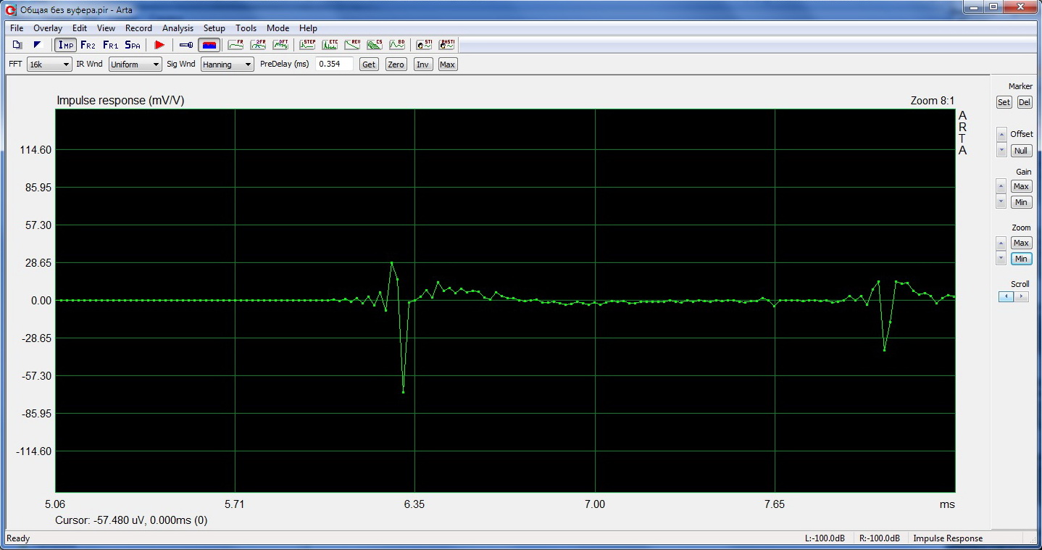
Task: Click the Zoom Min button
Action: tap(1021, 259)
